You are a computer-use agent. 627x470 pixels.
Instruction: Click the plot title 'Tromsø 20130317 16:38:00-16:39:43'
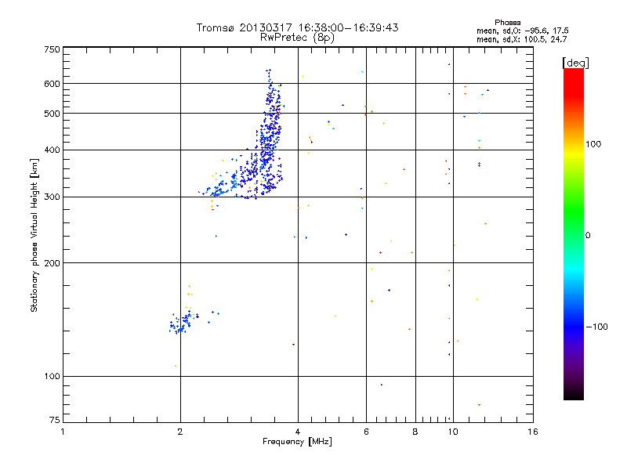click(x=297, y=27)
